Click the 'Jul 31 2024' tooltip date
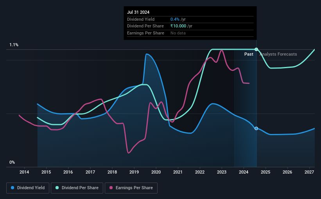The width and height of the screenshot is (321, 199). pyautogui.click(x=138, y=12)
